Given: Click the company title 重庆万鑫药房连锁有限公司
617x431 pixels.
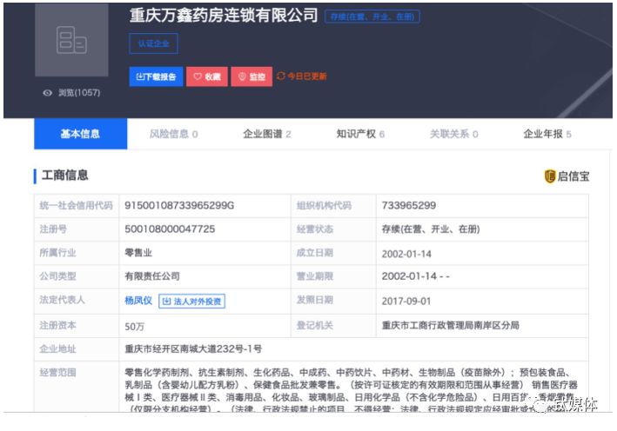Looking at the screenshot, I should [224, 15].
